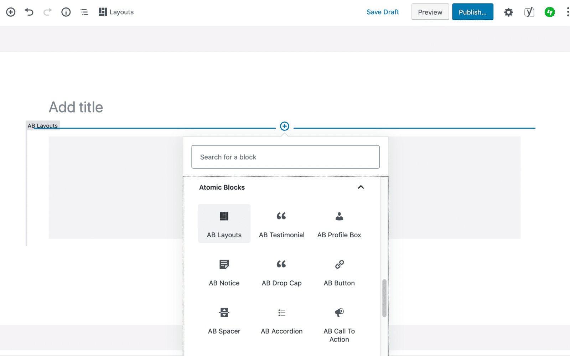
Task: Add the AB Drop Cap block
Action: point(281,272)
